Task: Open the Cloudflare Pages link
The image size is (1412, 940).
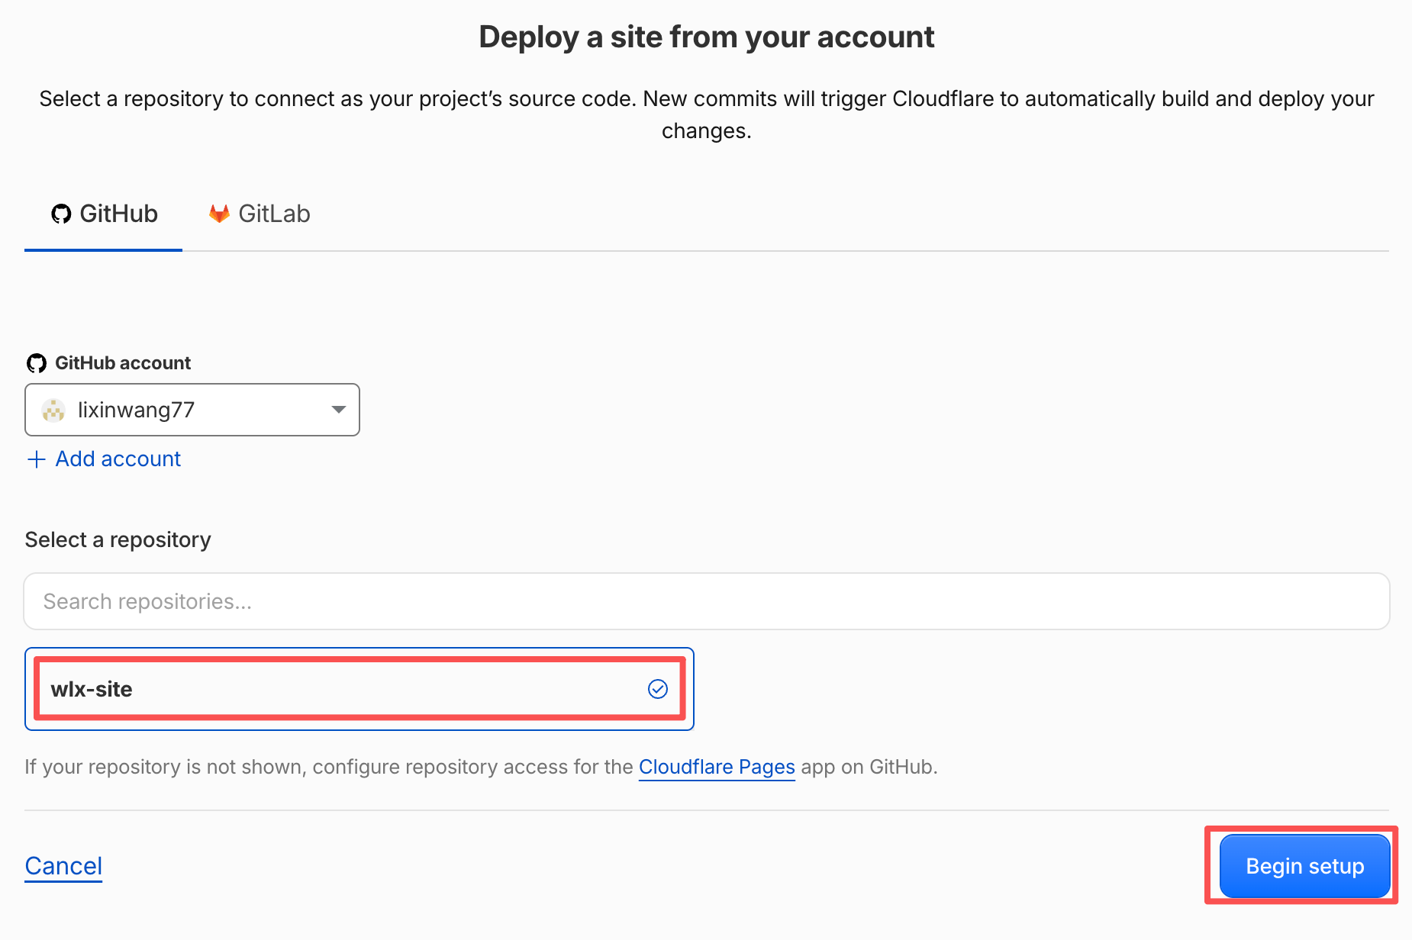Action: coord(717,767)
